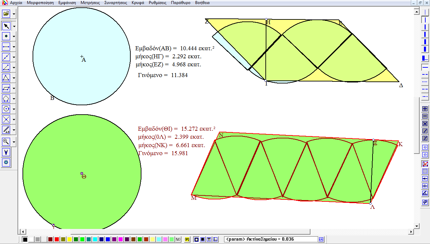The image size is (430, 244).
Task: Select the point tool
Action: [x=6, y=36]
